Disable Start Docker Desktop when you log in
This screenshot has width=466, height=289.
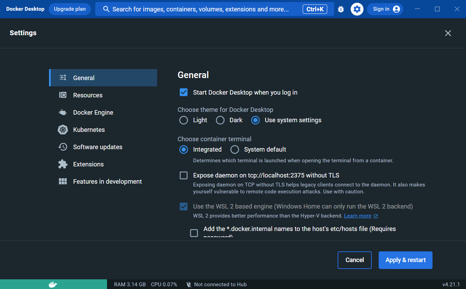(183, 92)
